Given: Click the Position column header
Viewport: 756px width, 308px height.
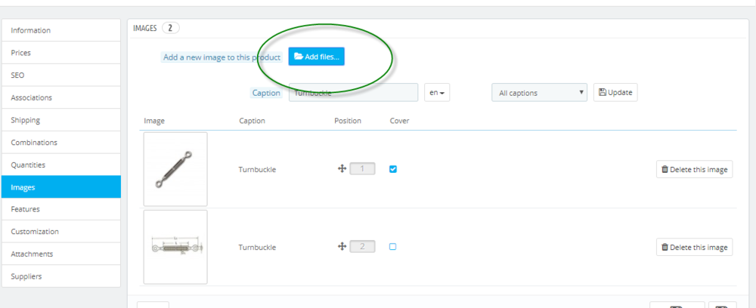Looking at the screenshot, I should click(x=348, y=121).
